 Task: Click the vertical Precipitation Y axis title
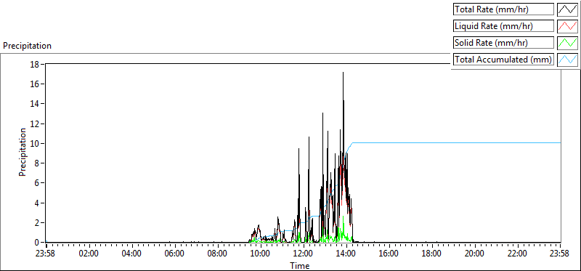click(x=23, y=152)
